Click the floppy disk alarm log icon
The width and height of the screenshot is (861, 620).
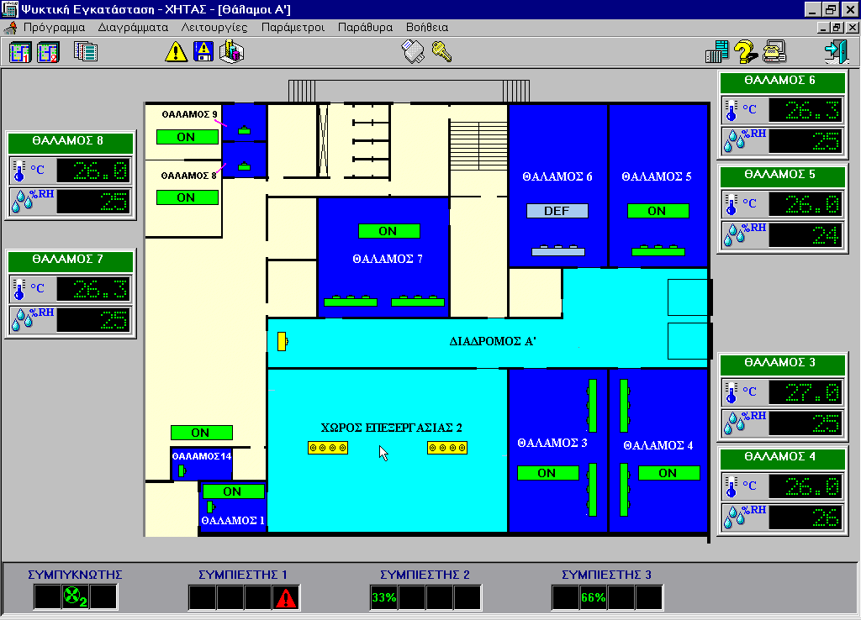tap(203, 52)
